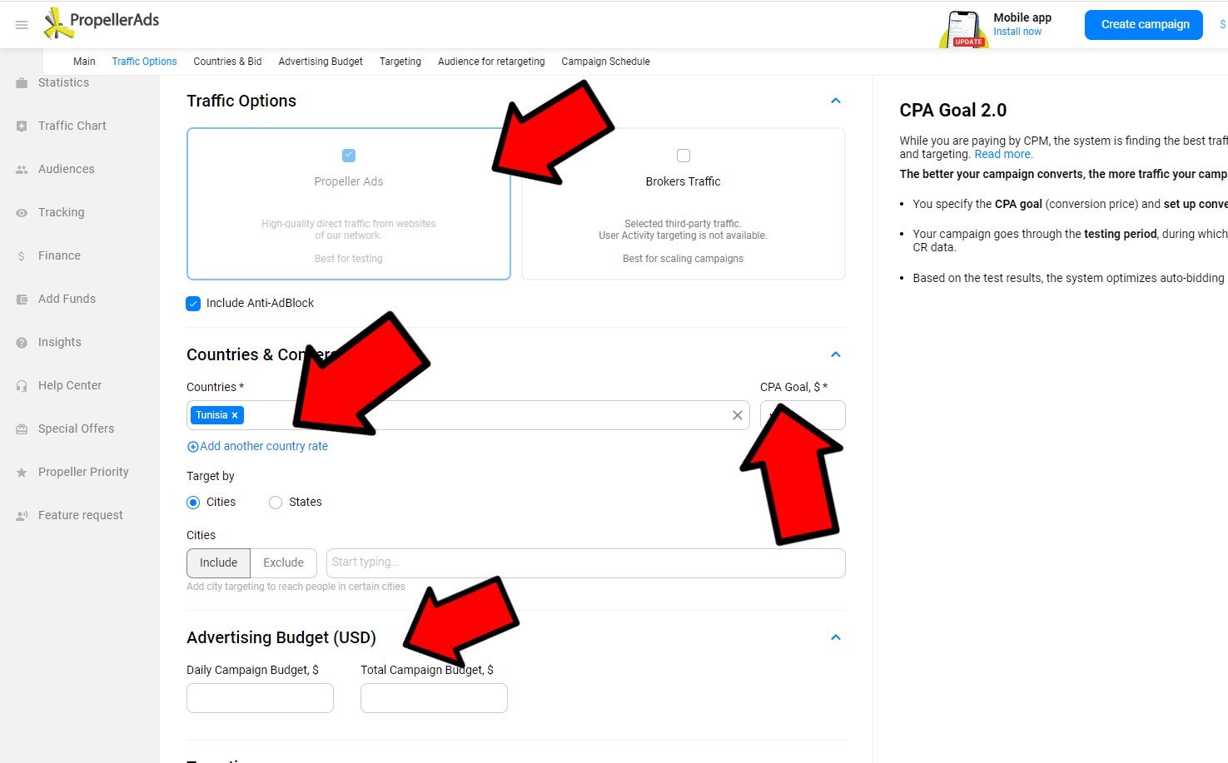The width and height of the screenshot is (1228, 763).
Task: Click the PropellerAds logo
Action: pyautogui.click(x=102, y=23)
